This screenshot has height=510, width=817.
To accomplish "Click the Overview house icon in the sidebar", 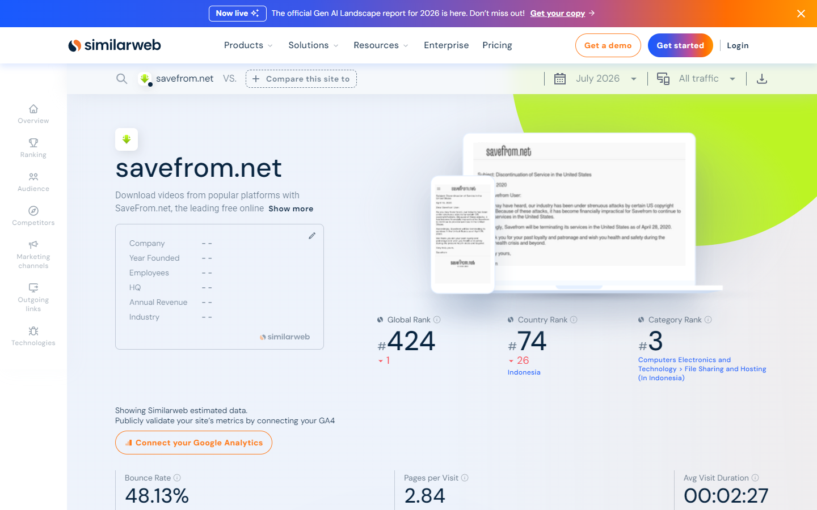I will click(33, 109).
